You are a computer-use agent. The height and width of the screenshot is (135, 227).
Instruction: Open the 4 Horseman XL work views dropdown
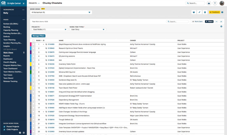(x=89, y=12)
